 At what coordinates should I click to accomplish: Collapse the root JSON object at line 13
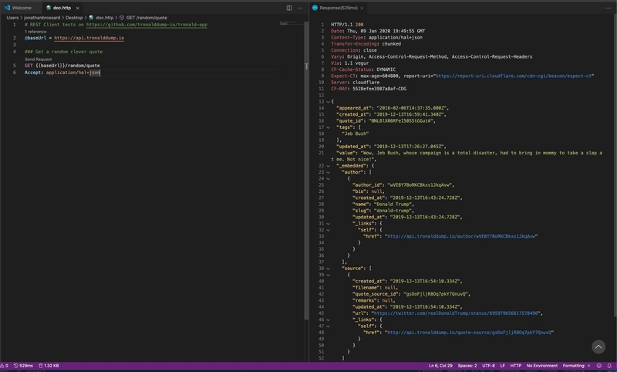click(329, 102)
